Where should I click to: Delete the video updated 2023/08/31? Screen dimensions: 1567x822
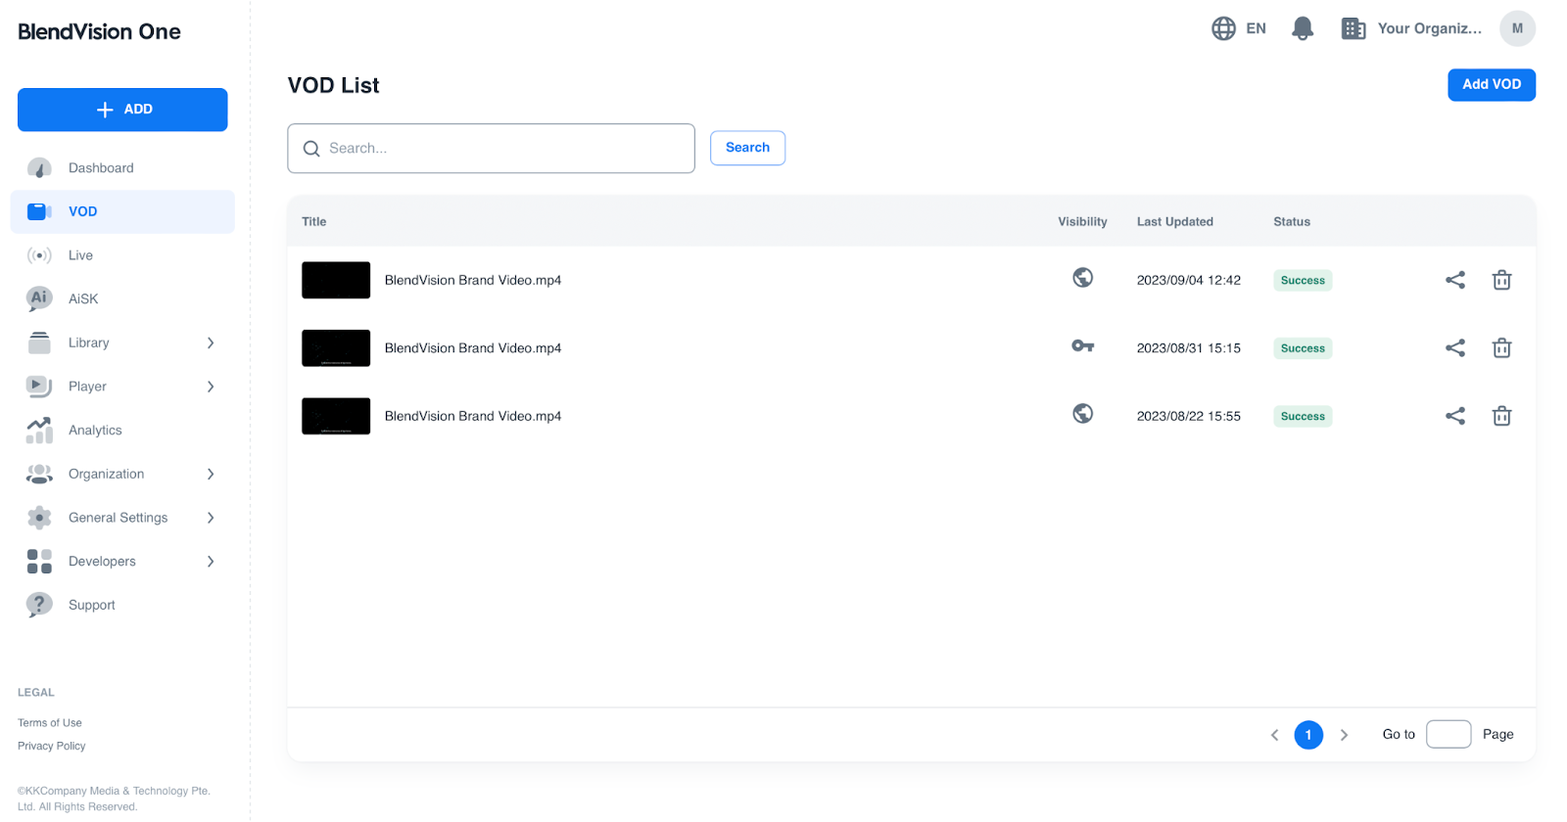point(1500,348)
